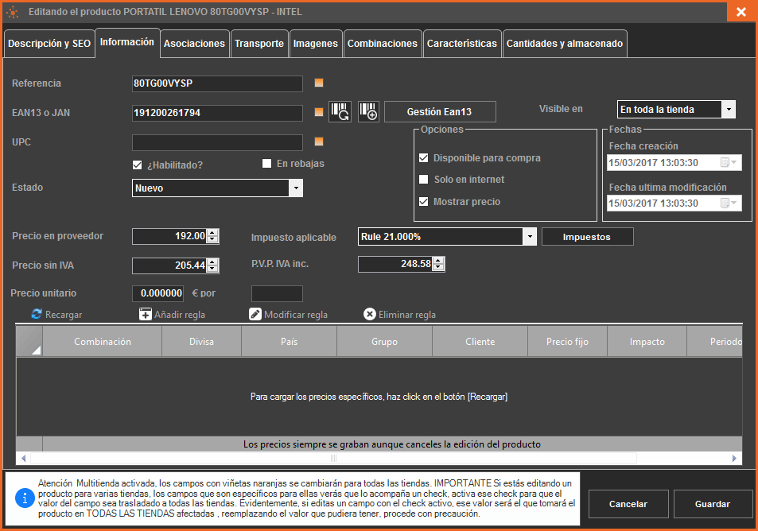Expand the Visible en dropdown
The width and height of the screenshot is (758, 531).
click(x=729, y=110)
